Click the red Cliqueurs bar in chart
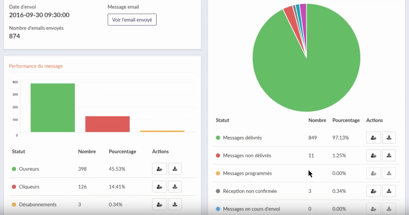This screenshot has height=215, width=409. coord(107,124)
